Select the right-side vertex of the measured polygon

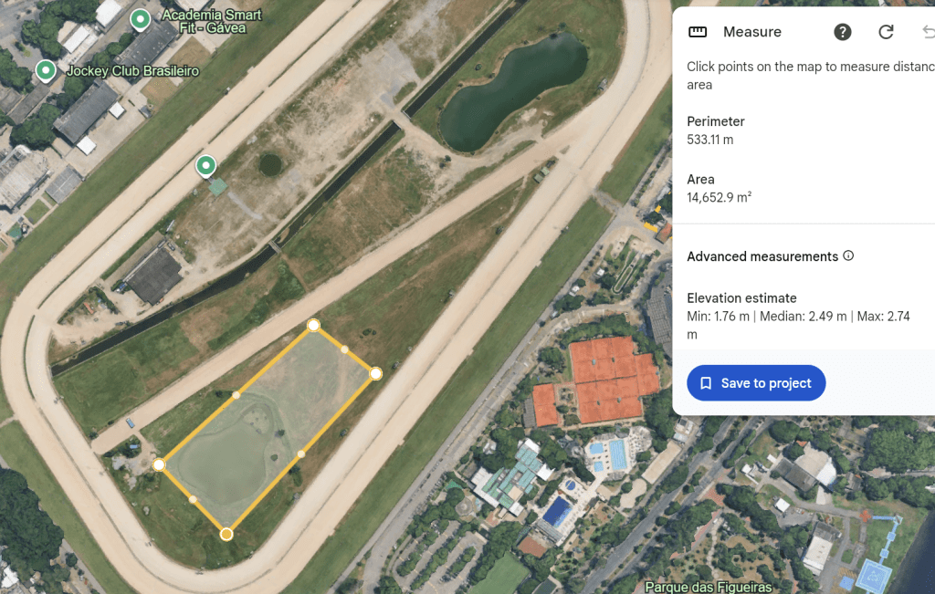click(x=375, y=373)
